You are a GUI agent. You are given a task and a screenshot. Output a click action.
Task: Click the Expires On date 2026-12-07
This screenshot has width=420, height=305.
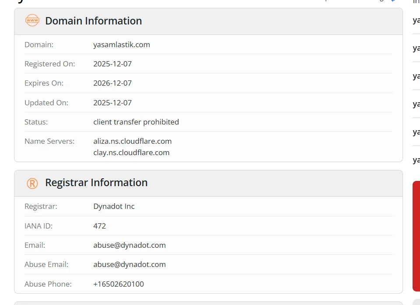coord(112,83)
